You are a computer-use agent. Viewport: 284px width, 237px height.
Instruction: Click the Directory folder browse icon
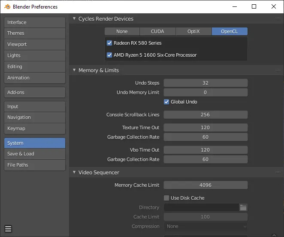pos(243,207)
